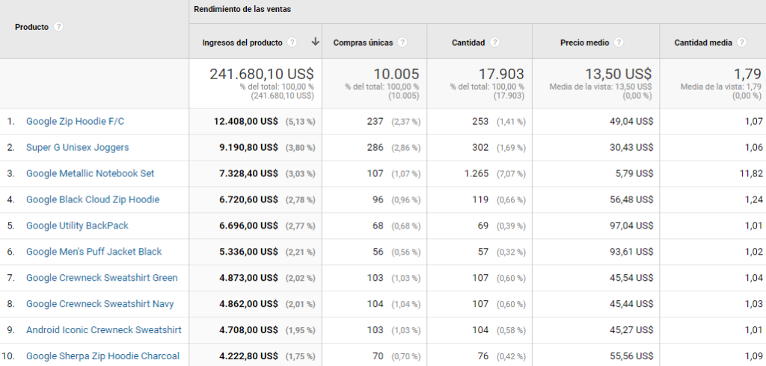Select average price 45,27 US$
Screen dimensions: 766x366
pos(631,330)
